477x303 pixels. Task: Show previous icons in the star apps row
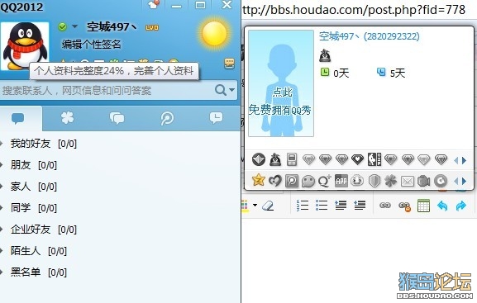click(456, 182)
